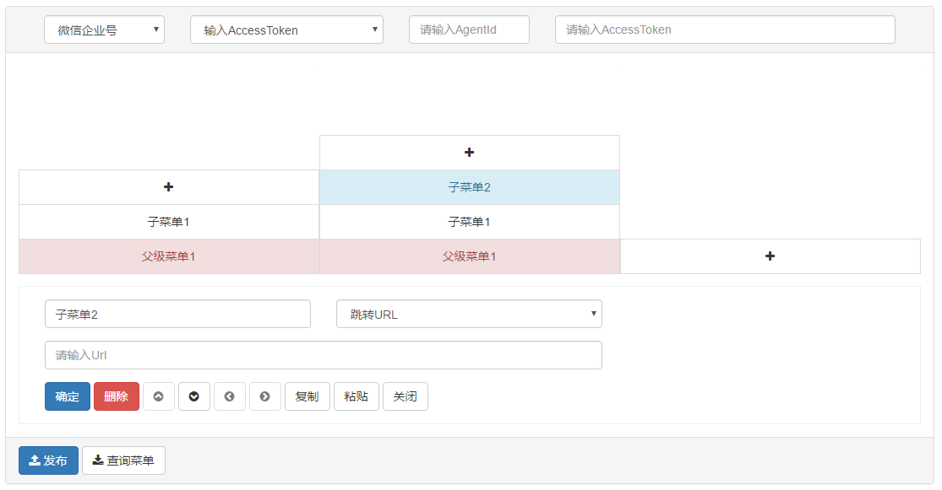Viewport: 942px width, 490px height.
Task: Move menu item down with chevron-down icon
Action: point(194,396)
